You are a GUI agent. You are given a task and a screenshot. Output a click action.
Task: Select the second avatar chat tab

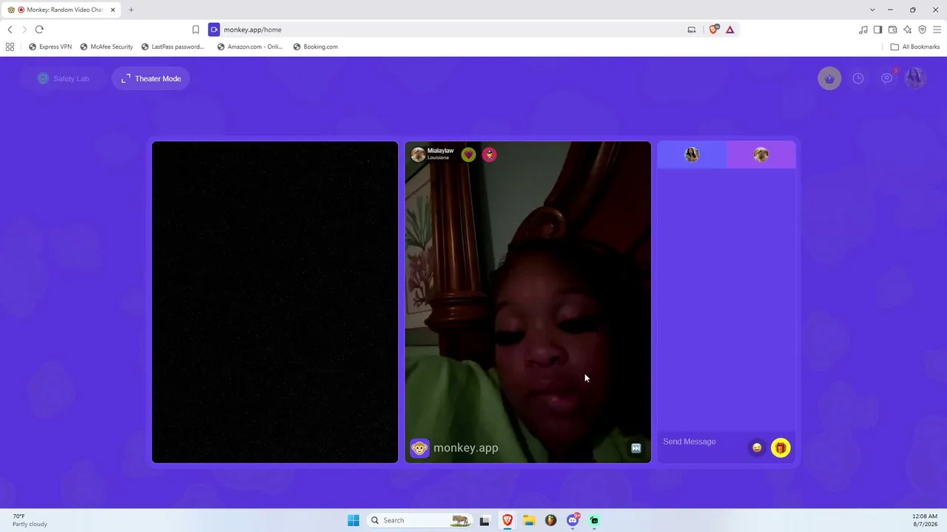tap(761, 154)
